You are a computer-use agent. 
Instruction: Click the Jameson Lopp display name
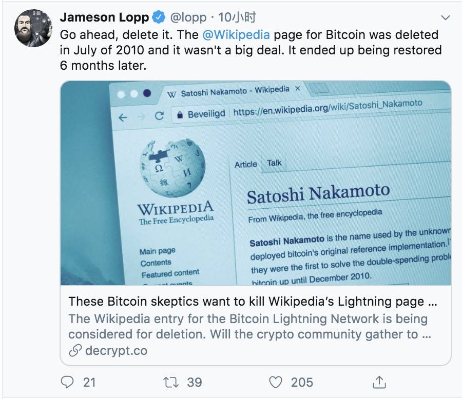tap(104, 17)
